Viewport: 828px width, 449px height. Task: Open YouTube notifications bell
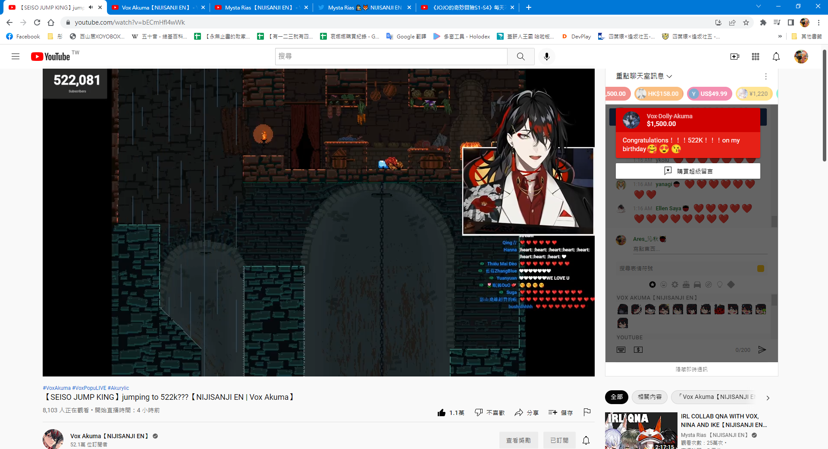point(776,57)
